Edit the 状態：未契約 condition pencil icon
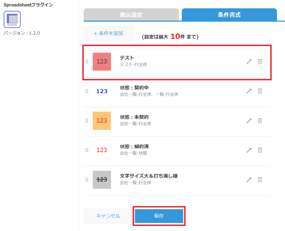This screenshot has width=285, height=231. pyautogui.click(x=249, y=120)
